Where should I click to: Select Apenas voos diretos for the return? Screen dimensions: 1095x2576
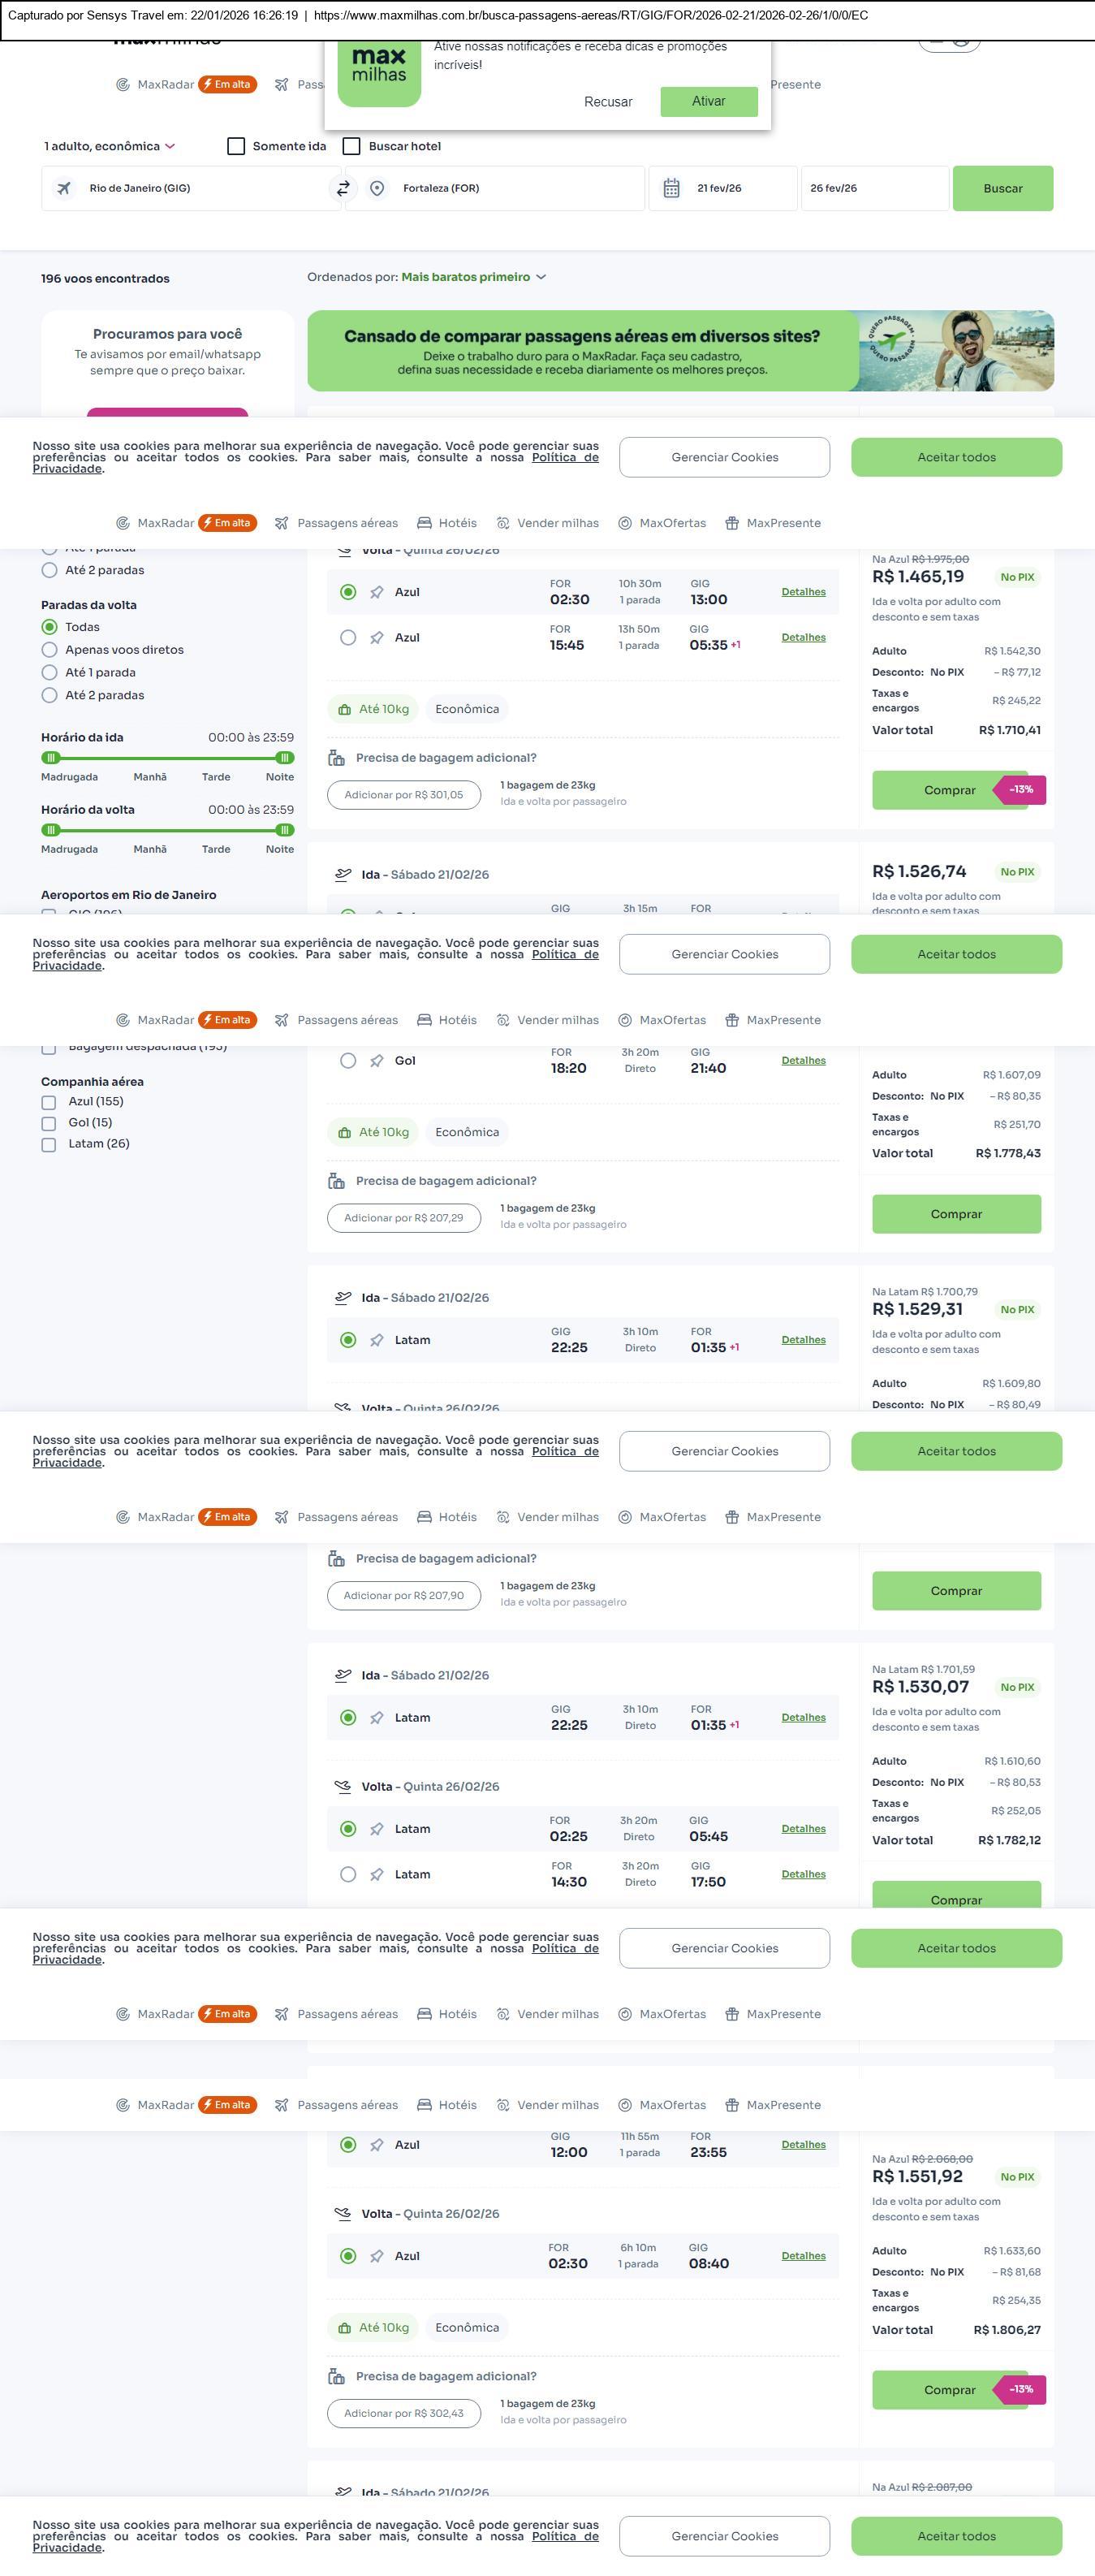click(49, 650)
